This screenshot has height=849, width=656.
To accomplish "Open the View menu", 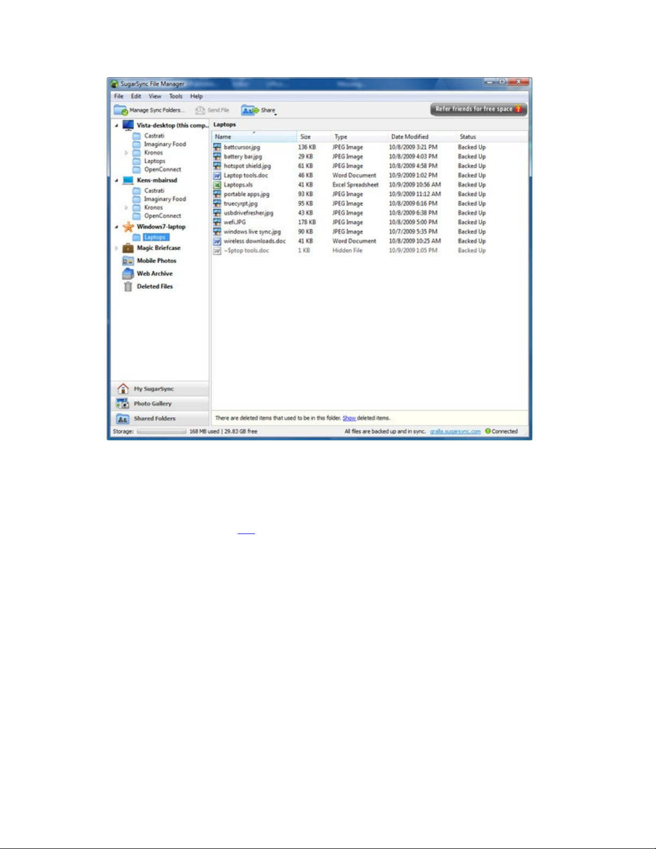I will (x=155, y=96).
